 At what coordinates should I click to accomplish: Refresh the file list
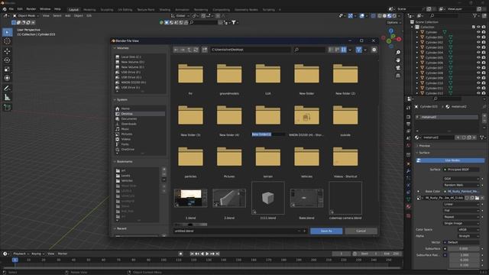coord(196,50)
